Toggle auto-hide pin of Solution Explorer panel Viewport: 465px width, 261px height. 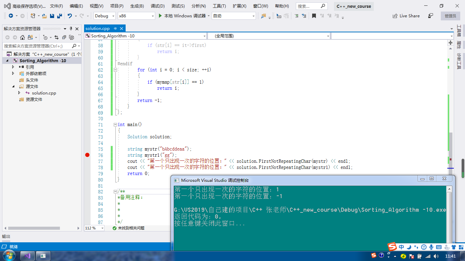click(71, 29)
